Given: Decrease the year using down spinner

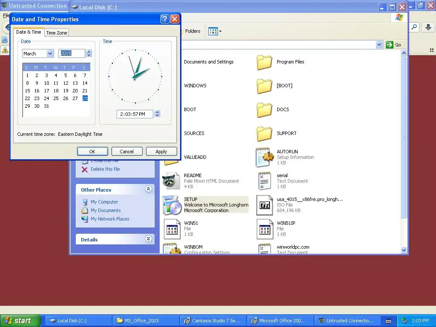Looking at the screenshot, I should 89,55.
